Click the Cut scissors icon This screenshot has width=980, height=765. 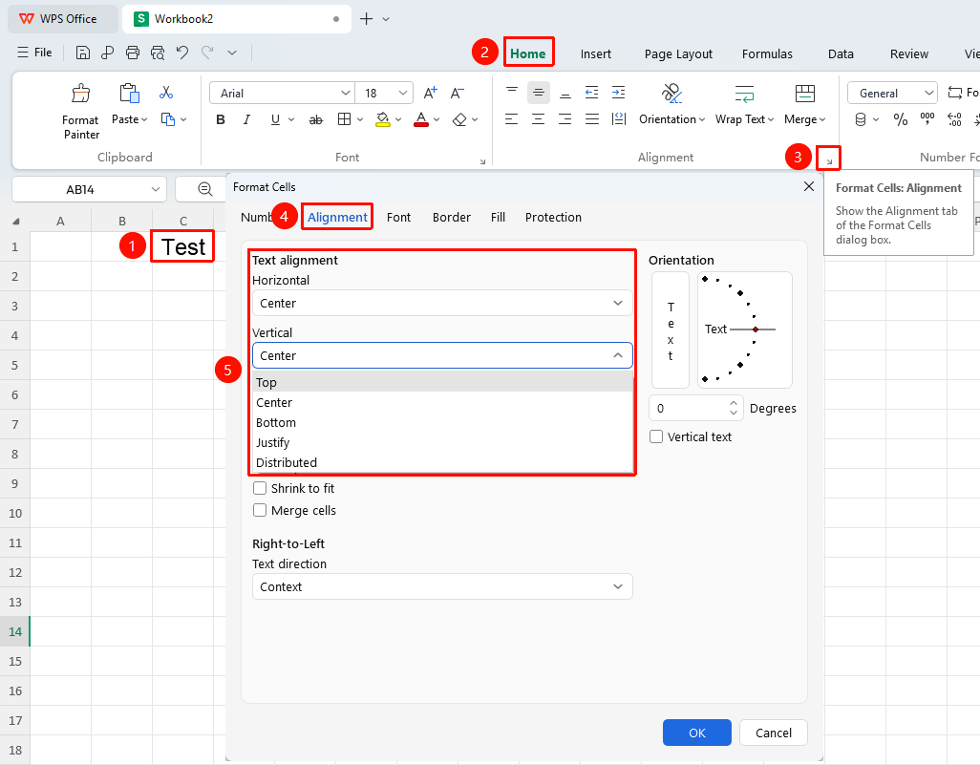pyautogui.click(x=165, y=93)
